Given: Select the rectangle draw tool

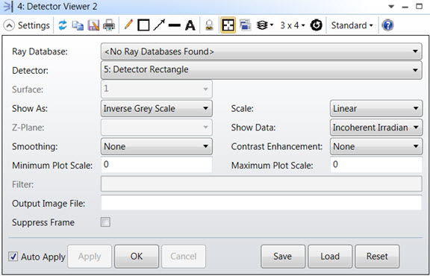Looking at the screenshot, I should pyautogui.click(x=143, y=25).
